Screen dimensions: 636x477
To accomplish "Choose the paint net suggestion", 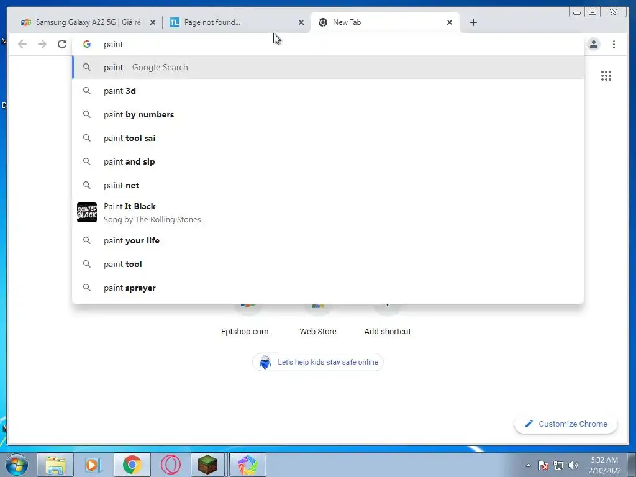I will [x=328, y=185].
